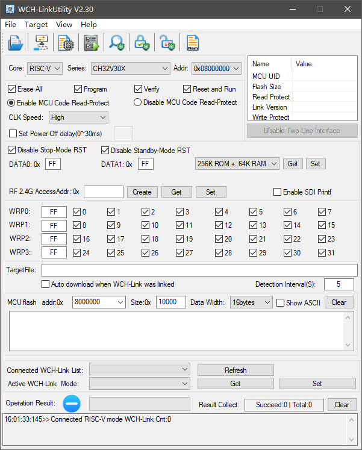This screenshot has width=362, height=450.
Task: Click the Detection Interval input field
Action: coord(339,284)
